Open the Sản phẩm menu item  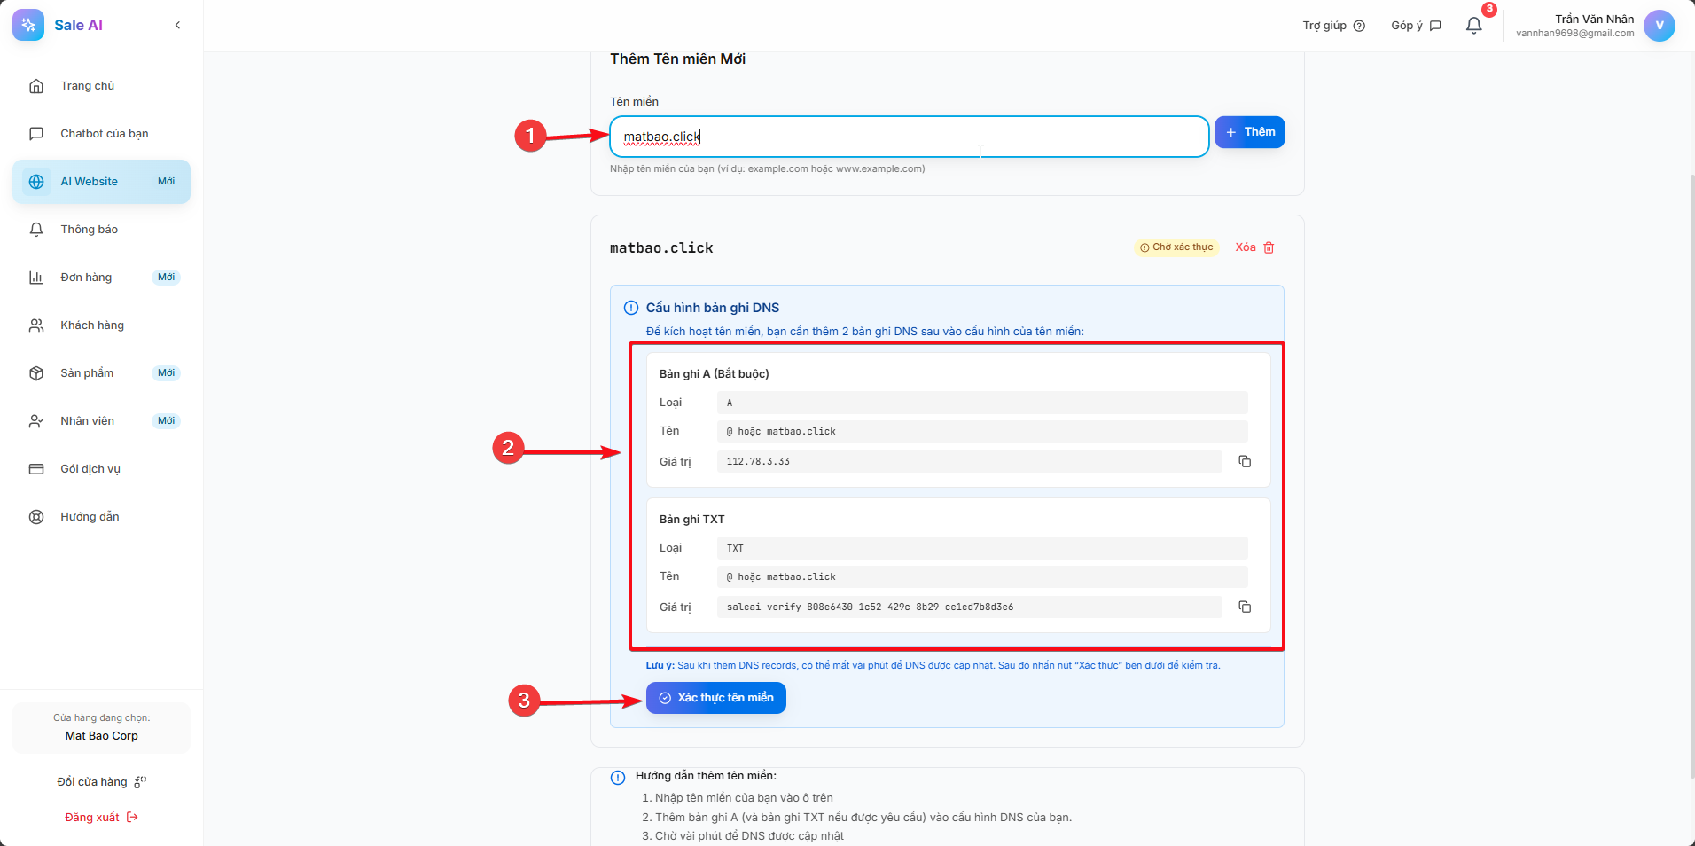87,373
